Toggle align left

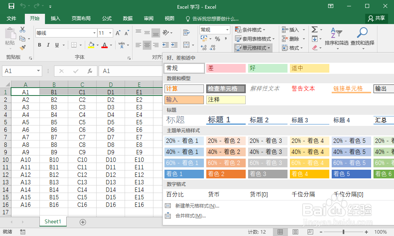coord(138,45)
